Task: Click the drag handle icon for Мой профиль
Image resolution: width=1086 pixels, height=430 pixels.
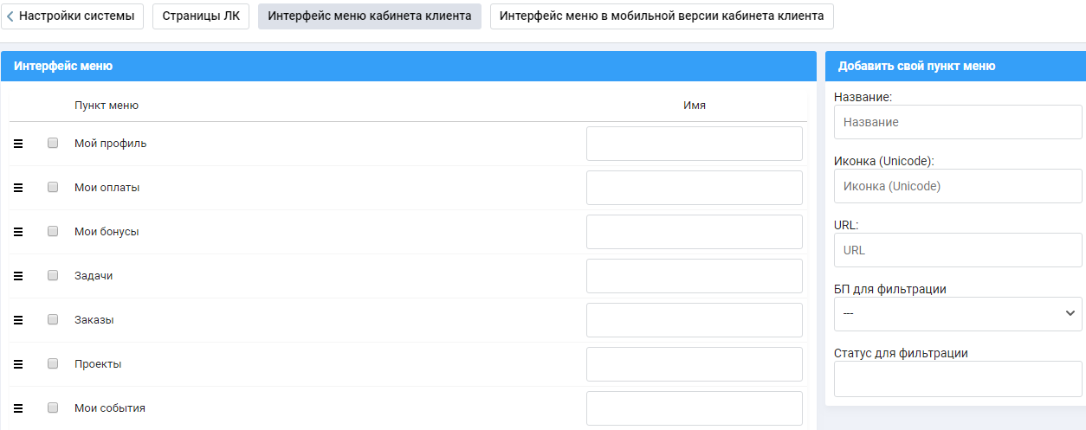Action: pyautogui.click(x=18, y=144)
